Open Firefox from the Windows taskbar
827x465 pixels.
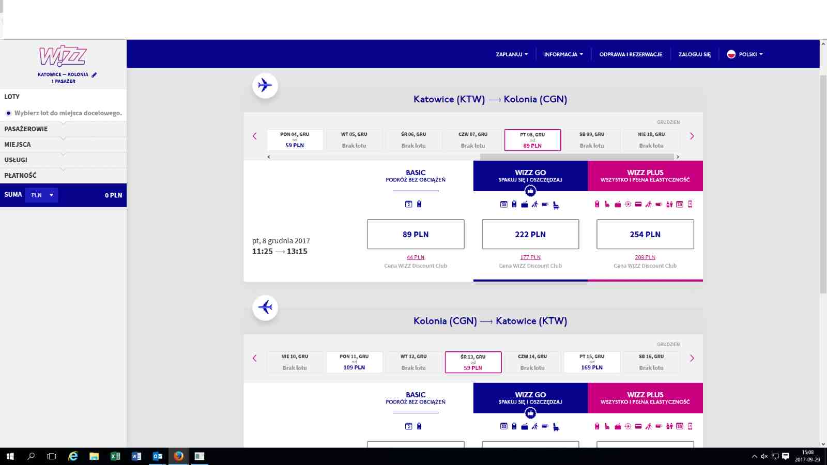click(x=178, y=456)
